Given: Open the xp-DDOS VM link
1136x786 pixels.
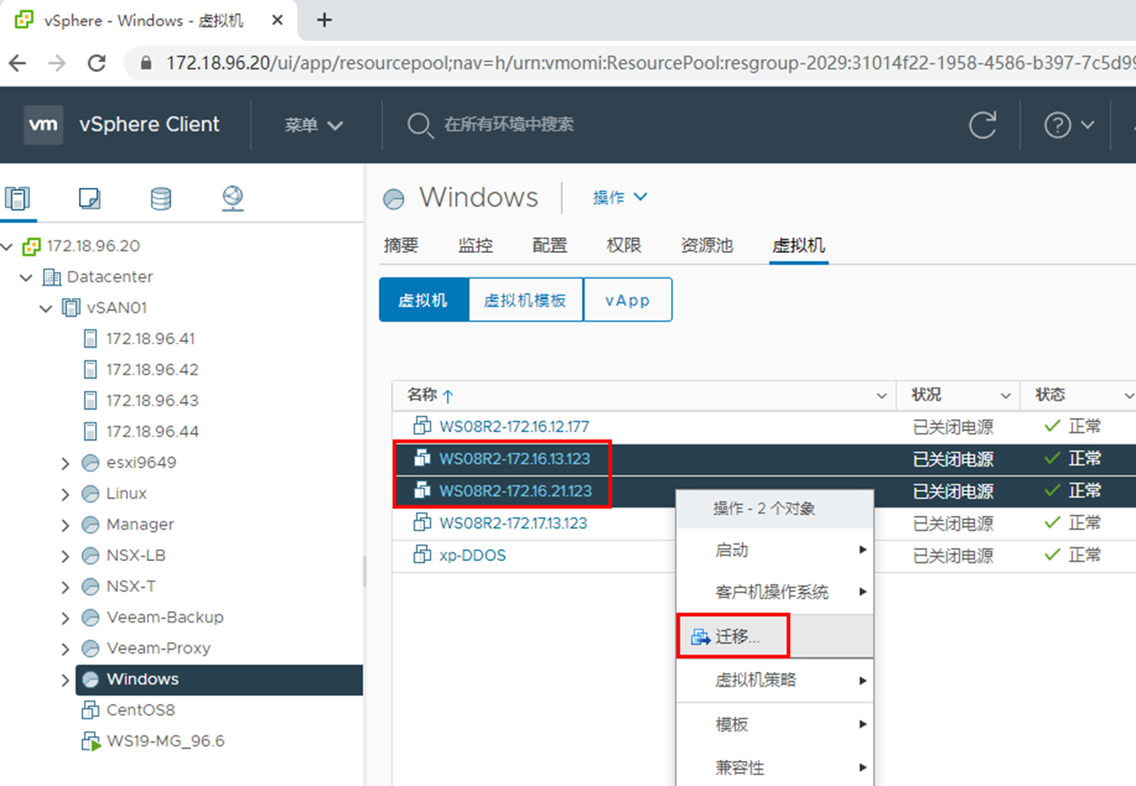Looking at the screenshot, I should (x=472, y=555).
